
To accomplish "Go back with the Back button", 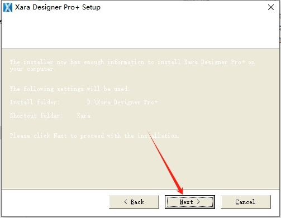I will (134, 202).
